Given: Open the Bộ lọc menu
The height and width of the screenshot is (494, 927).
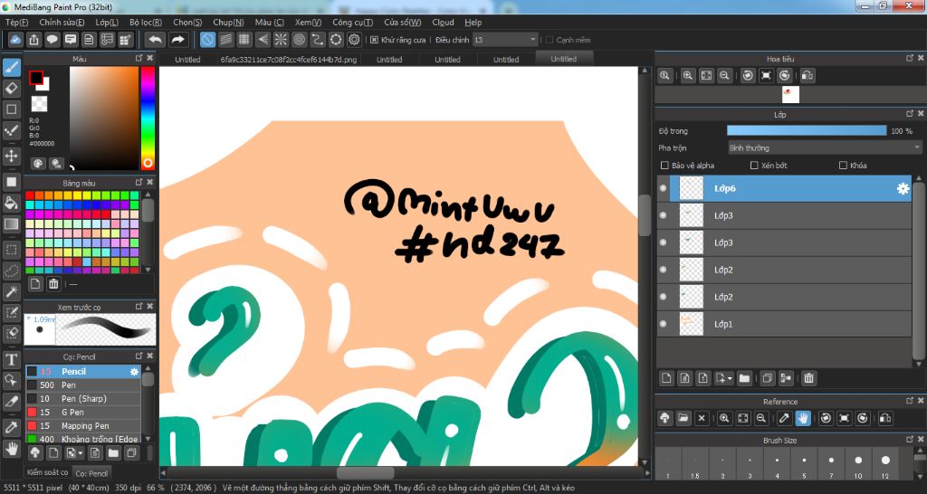Looking at the screenshot, I should click(x=146, y=23).
